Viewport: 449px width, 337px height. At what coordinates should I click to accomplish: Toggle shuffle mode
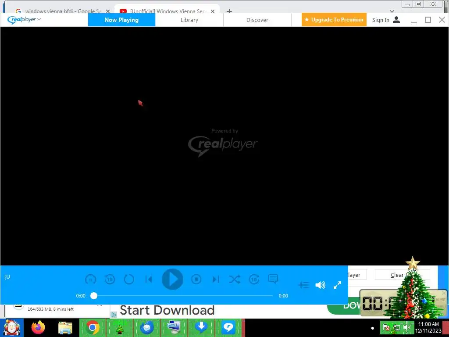point(235,279)
